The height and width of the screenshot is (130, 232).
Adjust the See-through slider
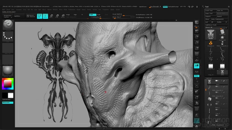(x=155, y=7)
